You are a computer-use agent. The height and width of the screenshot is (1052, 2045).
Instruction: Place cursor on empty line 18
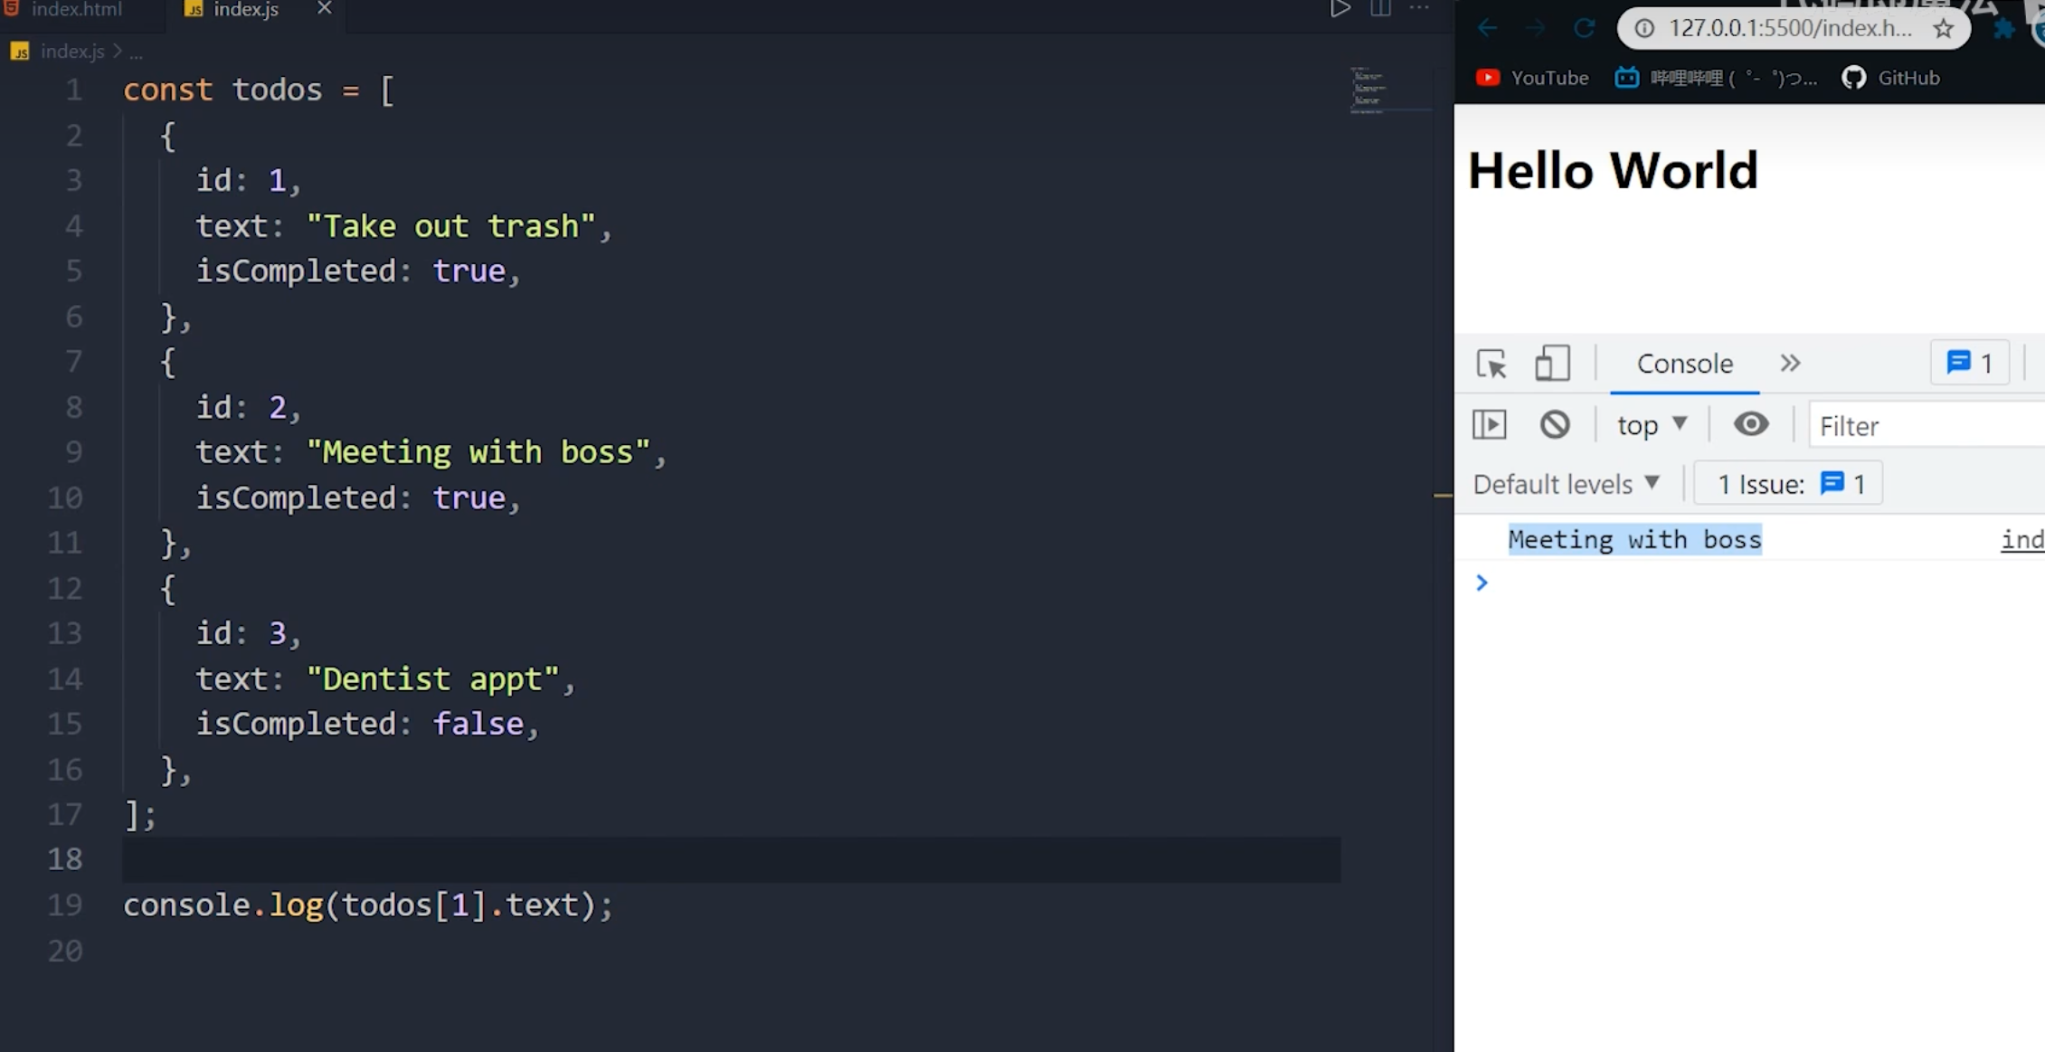[x=731, y=858]
